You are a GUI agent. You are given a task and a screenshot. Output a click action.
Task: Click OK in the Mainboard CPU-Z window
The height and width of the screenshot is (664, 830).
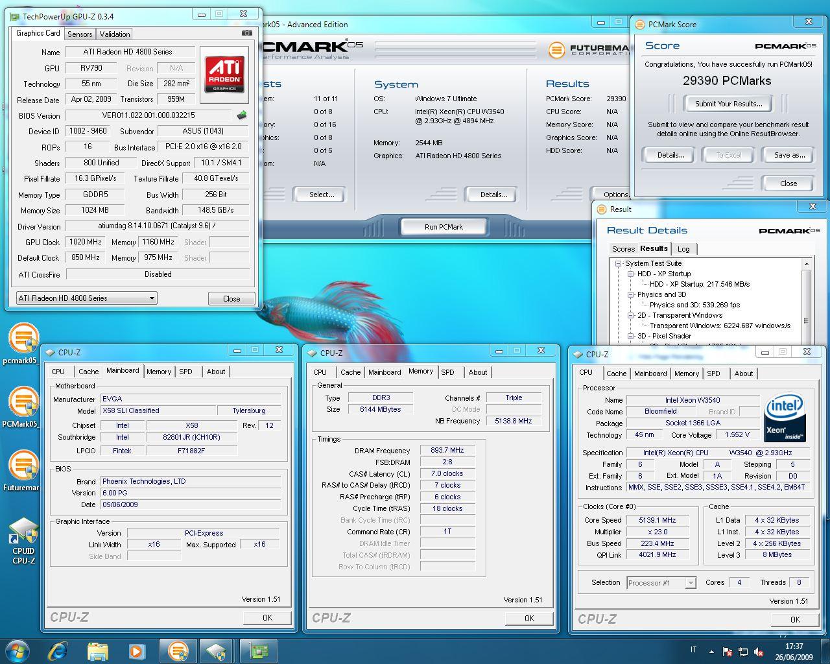[267, 618]
